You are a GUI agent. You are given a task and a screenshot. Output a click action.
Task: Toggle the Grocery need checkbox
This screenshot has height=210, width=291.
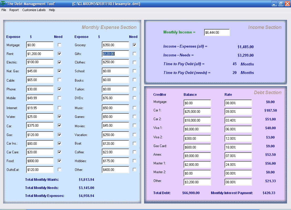click(134, 45)
